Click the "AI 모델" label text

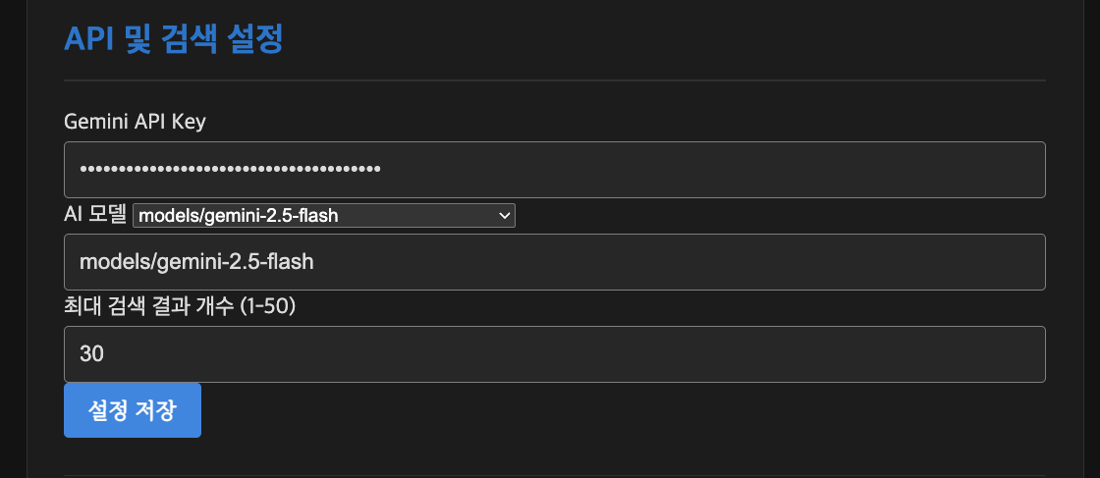coord(94,215)
